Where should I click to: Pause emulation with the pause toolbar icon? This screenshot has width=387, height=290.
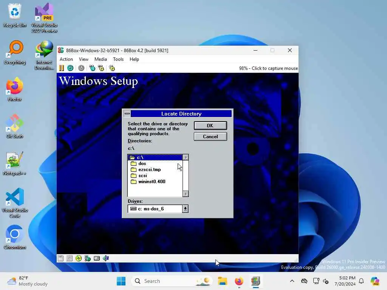[x=62, y=68]
